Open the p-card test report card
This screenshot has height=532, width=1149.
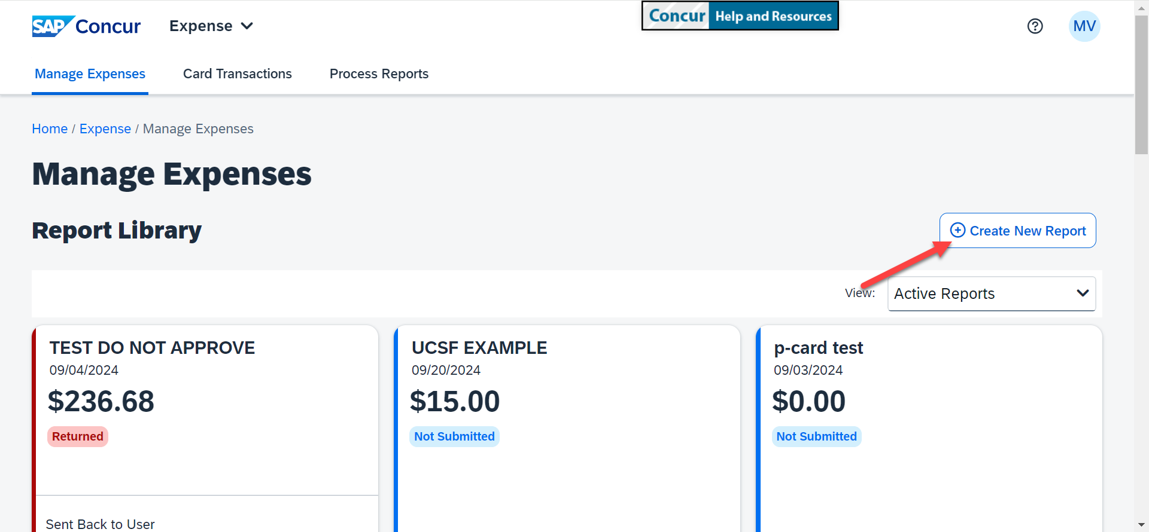pos(818,348)
